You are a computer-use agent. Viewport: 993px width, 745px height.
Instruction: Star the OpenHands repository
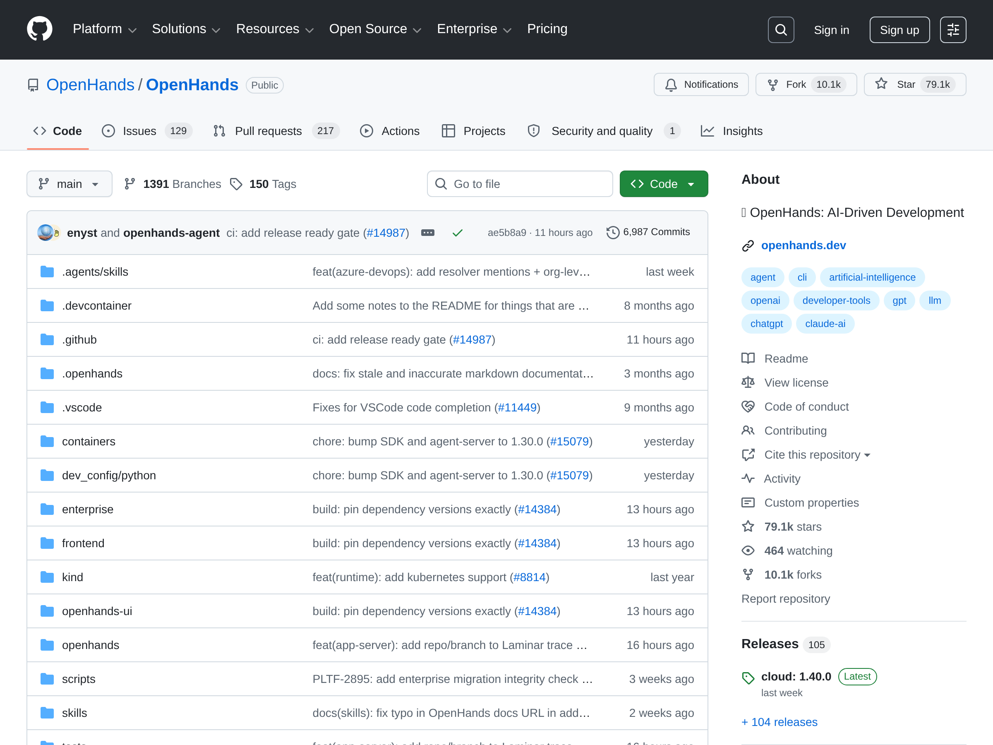(914, 84)
